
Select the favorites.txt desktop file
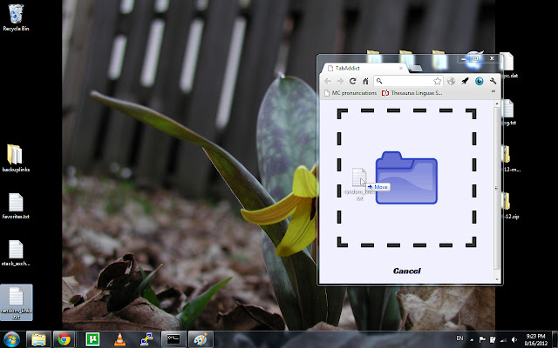point(16,205)
